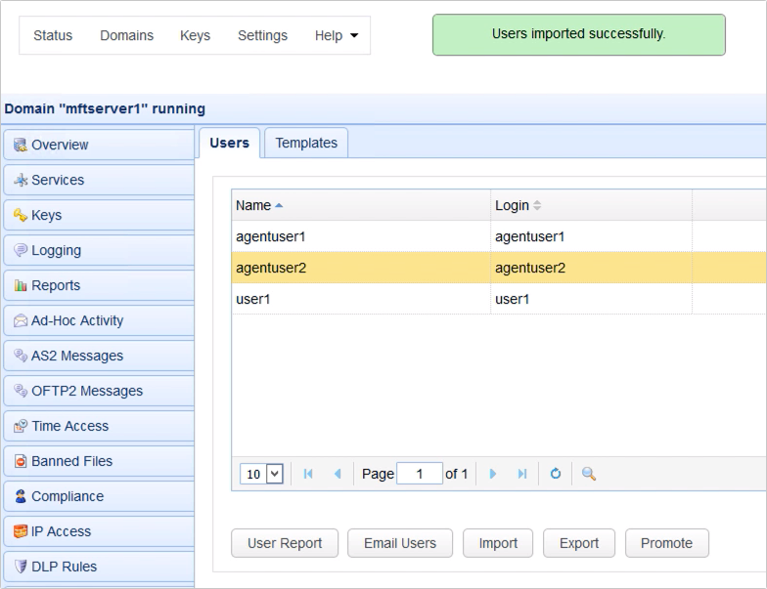Image resolution: width=767 pixels, height=589 pixels.
Task: Go to the first page arrow icon
Action: click(x=308, y=474)
